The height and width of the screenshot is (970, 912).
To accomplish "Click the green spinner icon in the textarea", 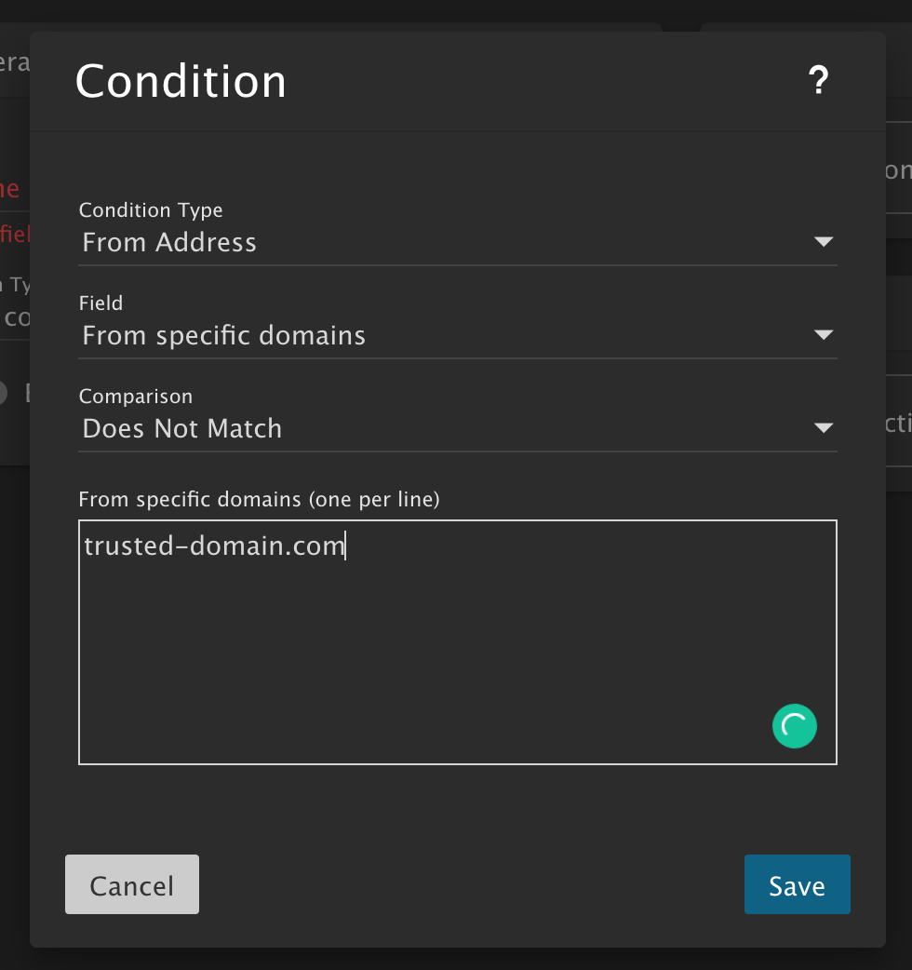I will [x=794, y=726].
